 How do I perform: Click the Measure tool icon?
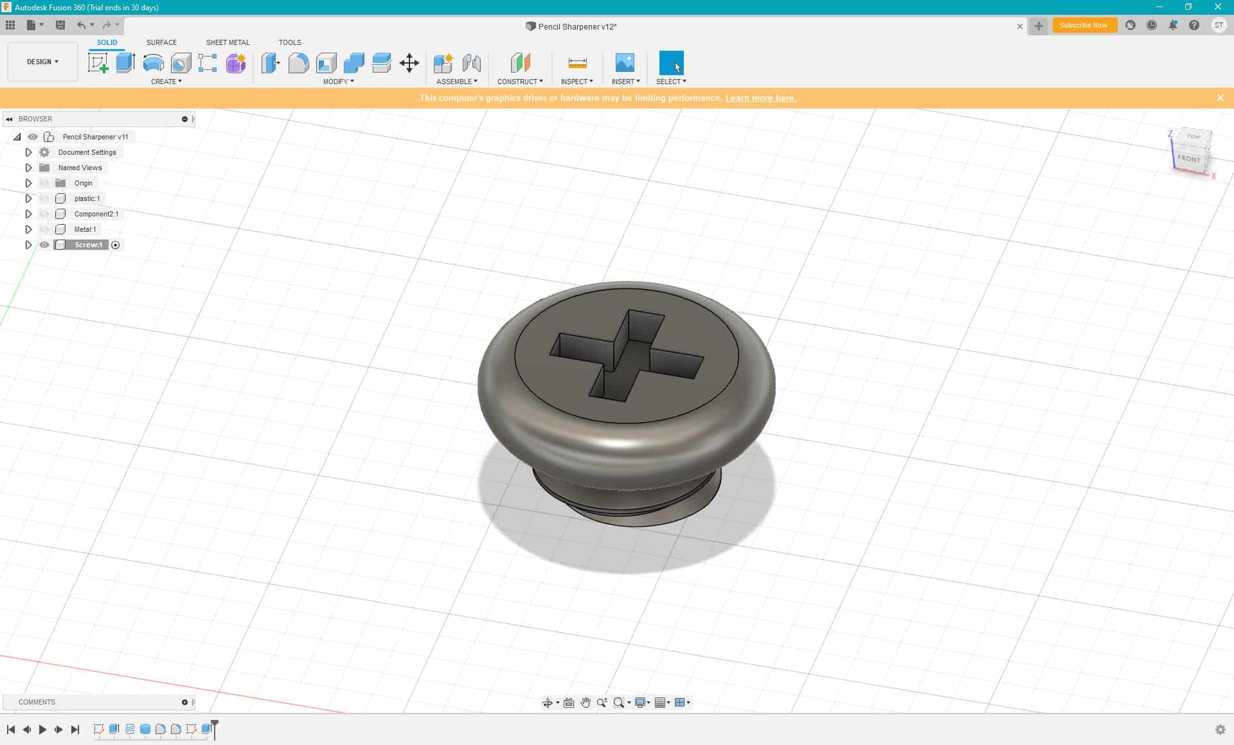point(577,63)
